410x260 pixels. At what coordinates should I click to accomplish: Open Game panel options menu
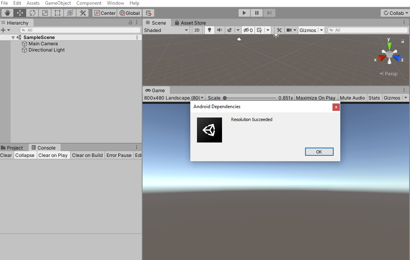404,90
